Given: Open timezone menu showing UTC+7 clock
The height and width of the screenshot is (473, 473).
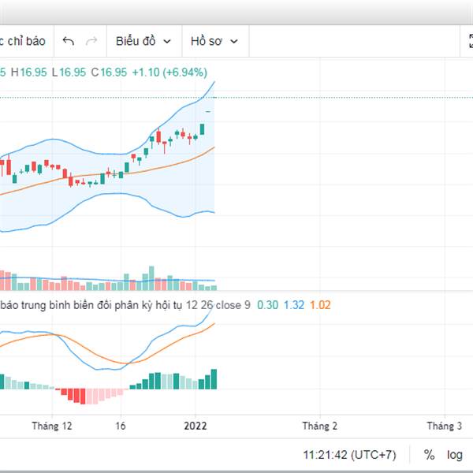Looking at the screenshot, I should click(349, 455).
